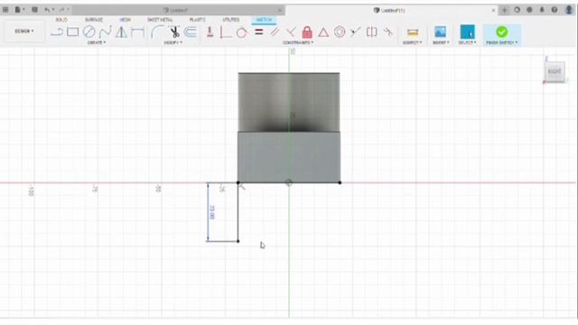Open the notifications bell
The height and width of the screenshot is (325, 578).
[x=542, y=10]
